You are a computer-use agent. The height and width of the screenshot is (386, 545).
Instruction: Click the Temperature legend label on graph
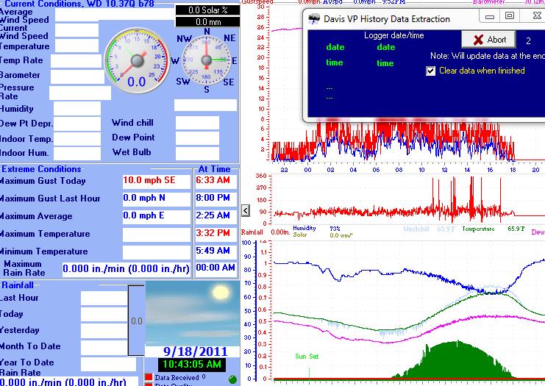(x=478, y=229)
